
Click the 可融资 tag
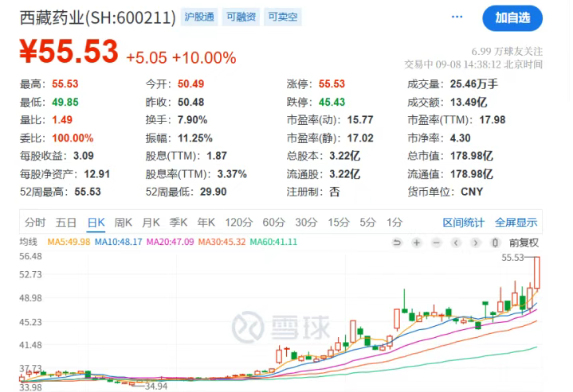pyautogui.click(x=241, y=17)
